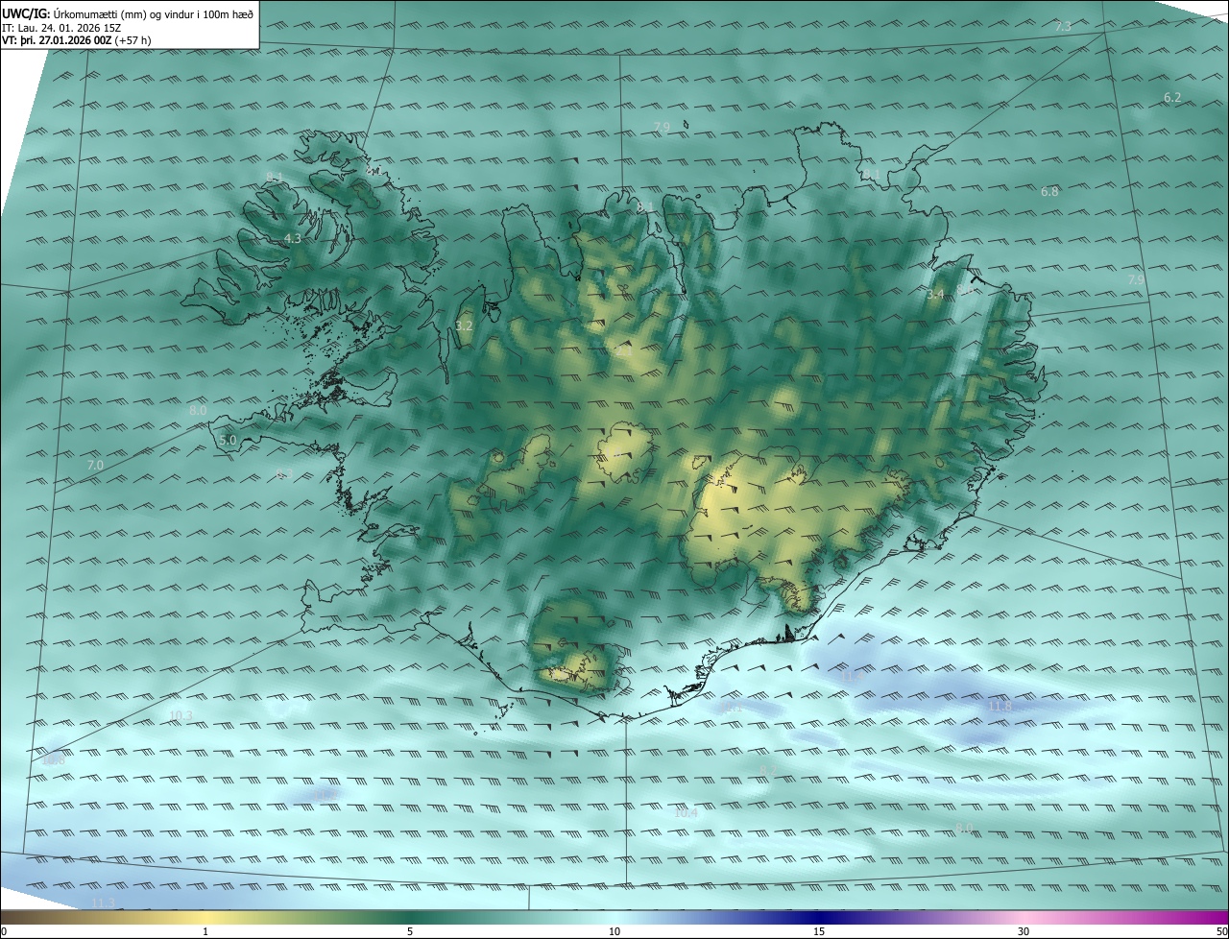Click the 11.3 value label above the color scale

coord(104,903)
